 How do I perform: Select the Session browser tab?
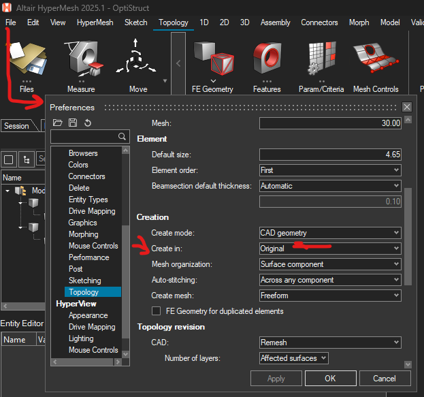[x=17, y=126]
